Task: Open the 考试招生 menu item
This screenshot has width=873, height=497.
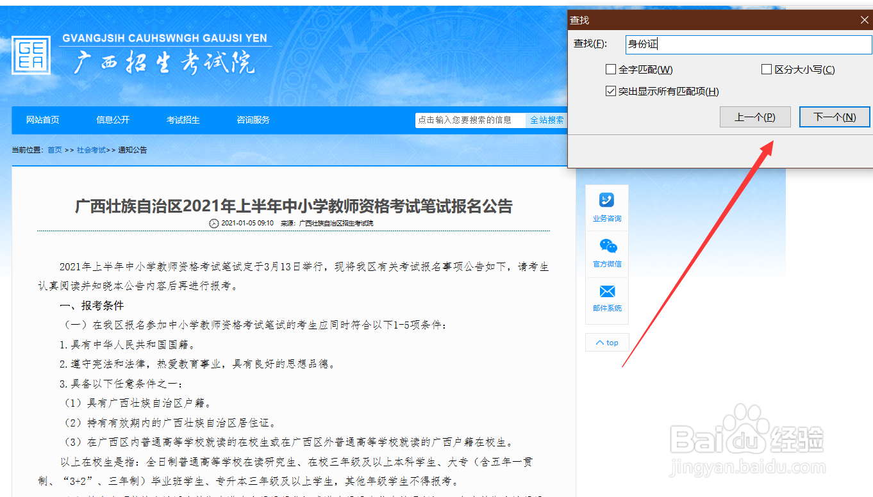Action: pyautogui.click(x=183, y=120)
